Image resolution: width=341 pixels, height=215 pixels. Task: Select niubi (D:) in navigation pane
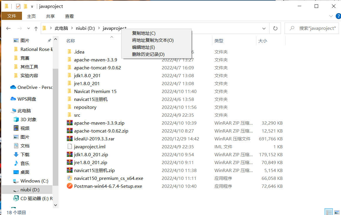tap(27, 190)
